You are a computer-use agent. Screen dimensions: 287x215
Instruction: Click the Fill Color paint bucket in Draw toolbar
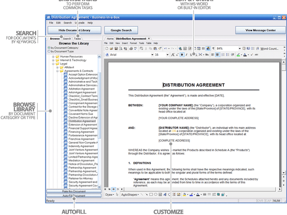point(184,195)
